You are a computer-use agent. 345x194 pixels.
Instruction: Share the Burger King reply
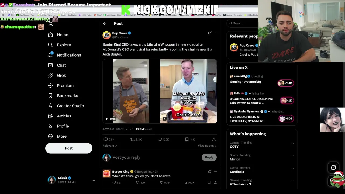click(215, 182)
